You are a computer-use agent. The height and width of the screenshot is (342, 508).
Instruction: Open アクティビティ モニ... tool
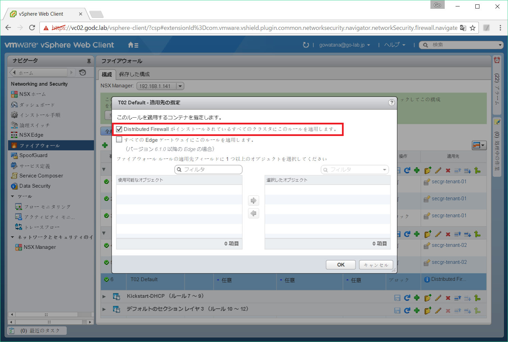45,217
